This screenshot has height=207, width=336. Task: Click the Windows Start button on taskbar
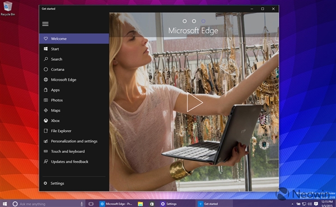coord(4,204)
